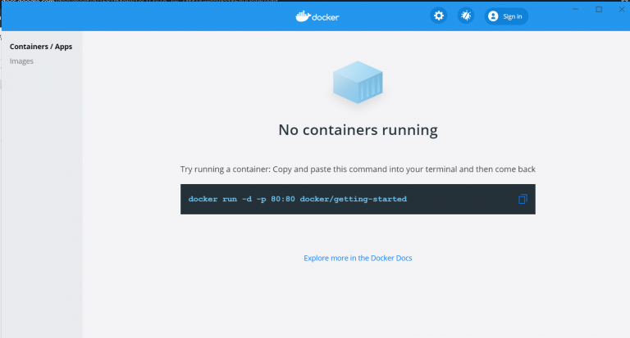Click the Docker whale logo in header
Screen dimensions: 630x338
[304, 16]
